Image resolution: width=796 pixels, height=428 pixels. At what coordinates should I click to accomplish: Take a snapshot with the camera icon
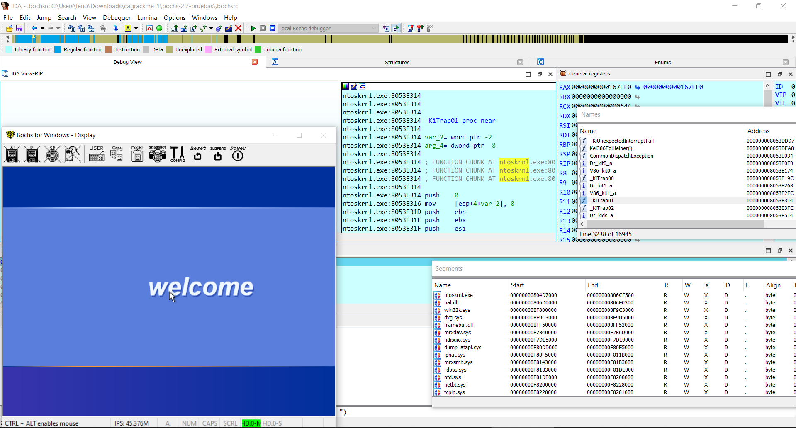pos(158,154)
